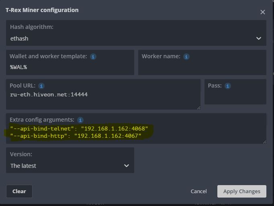Apply Changes to the miner configuration

[x=242, y=191]
